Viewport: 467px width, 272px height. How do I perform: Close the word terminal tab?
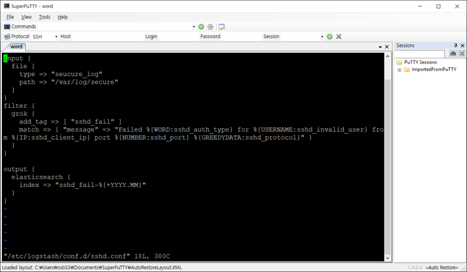point(387,47)
